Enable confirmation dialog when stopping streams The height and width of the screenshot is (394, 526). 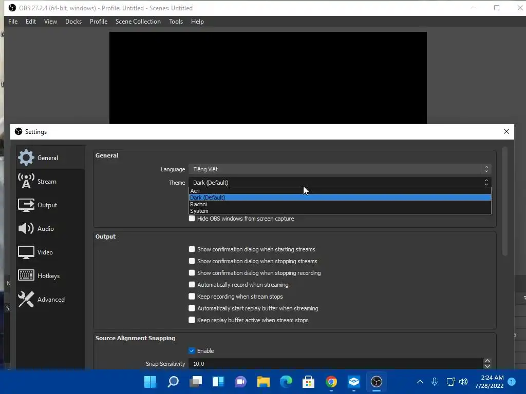(x=192, y=261)
